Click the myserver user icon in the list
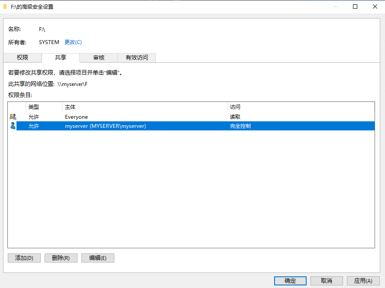This screenshot has height=288, width=385. [13, 126]
